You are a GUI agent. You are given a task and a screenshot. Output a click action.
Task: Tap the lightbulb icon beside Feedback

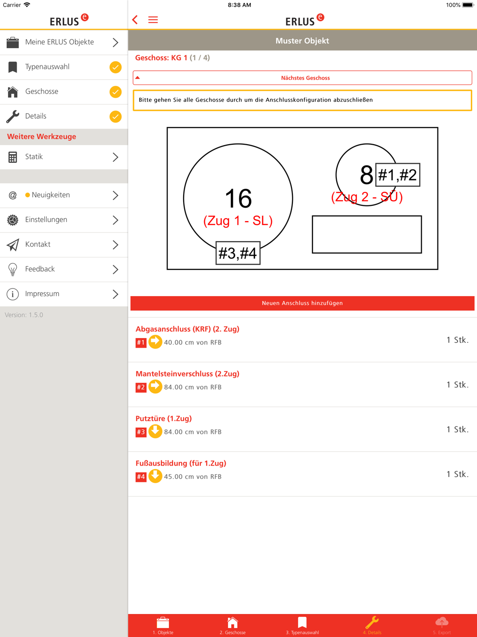coord(13,269)
